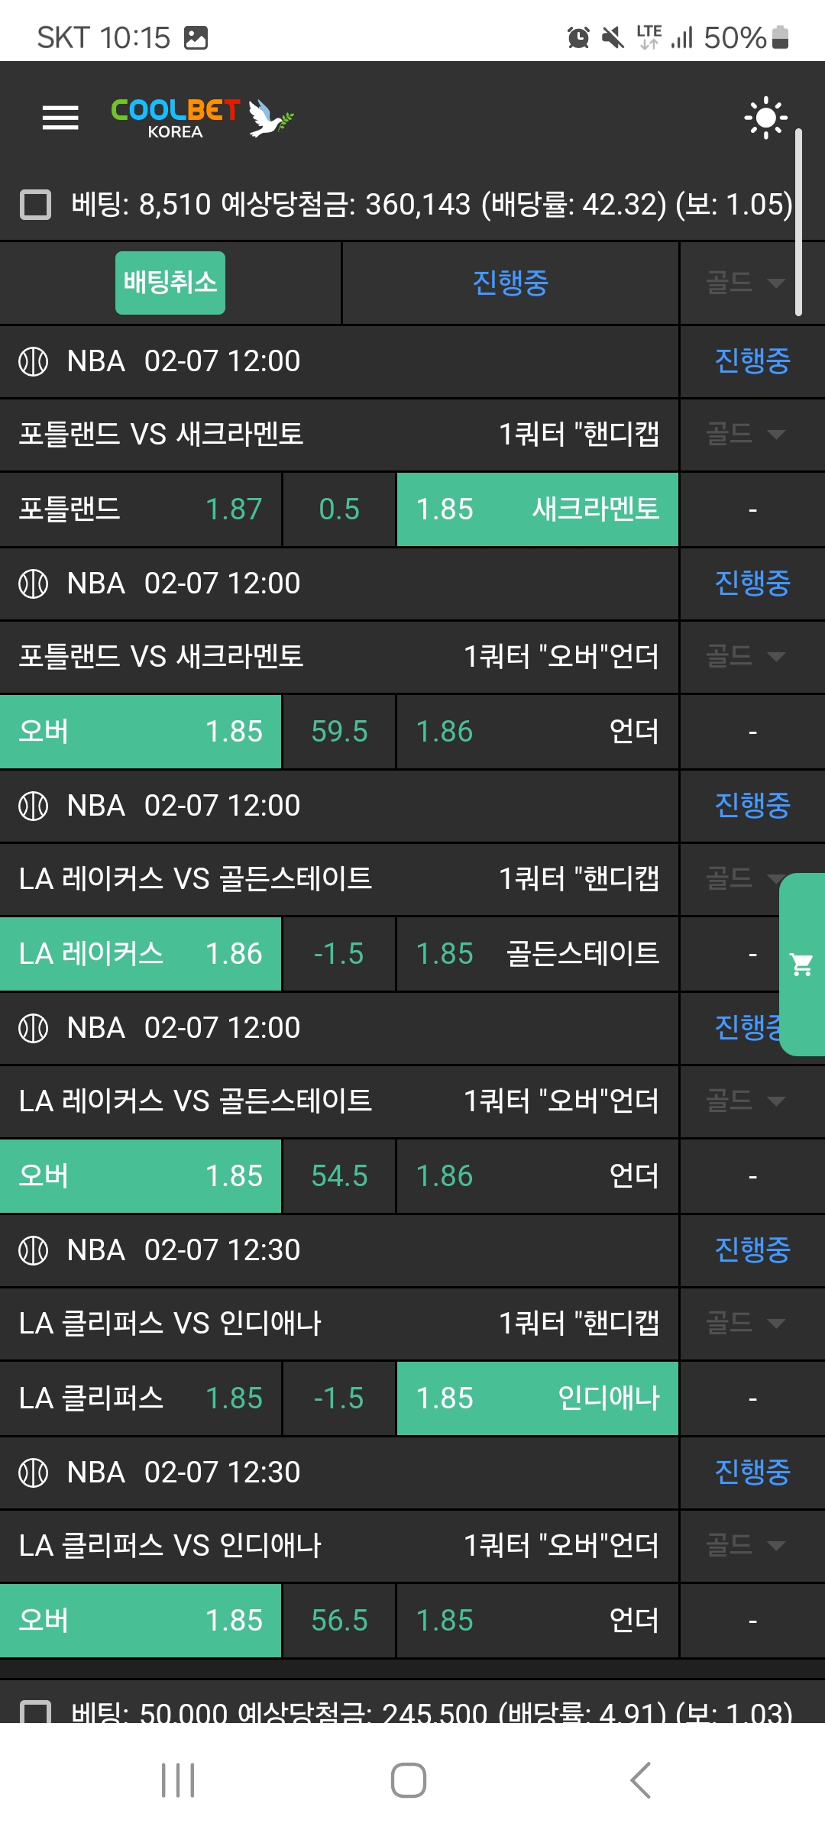This screenshot has height=1833, width=825.
Task: Choose 언더 1.86 on the 59.5 line
Action: [x=537, y=732]
